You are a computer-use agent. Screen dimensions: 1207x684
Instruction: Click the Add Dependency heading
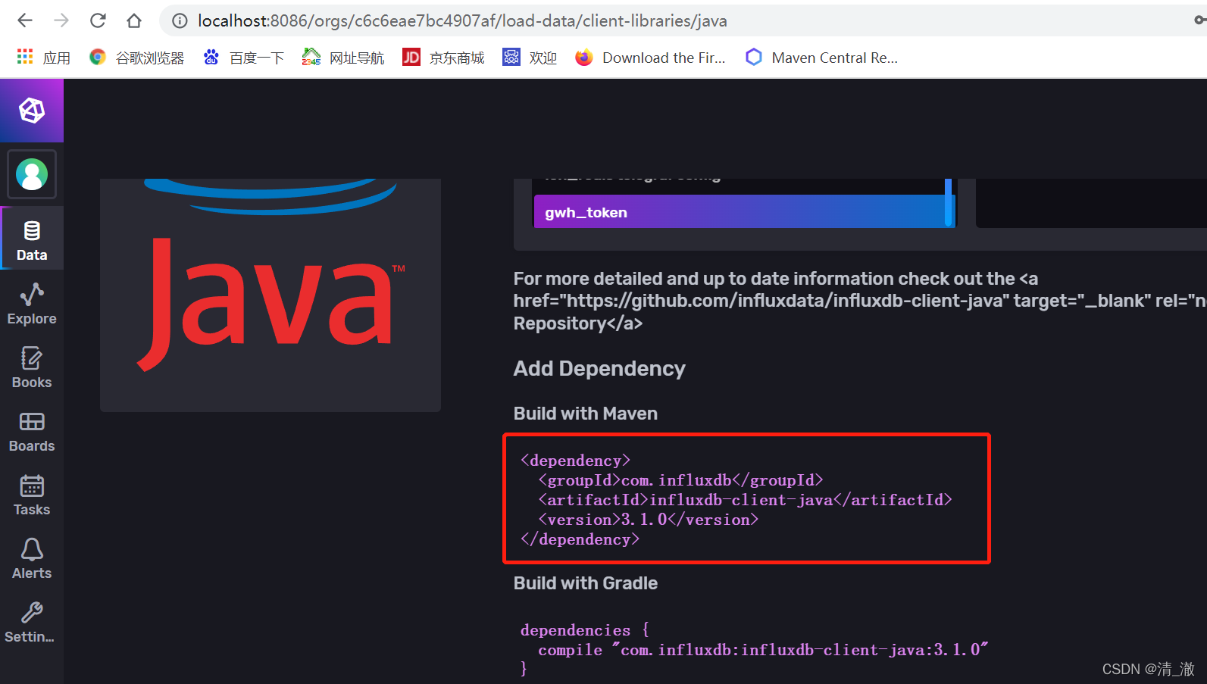point(599,369)
